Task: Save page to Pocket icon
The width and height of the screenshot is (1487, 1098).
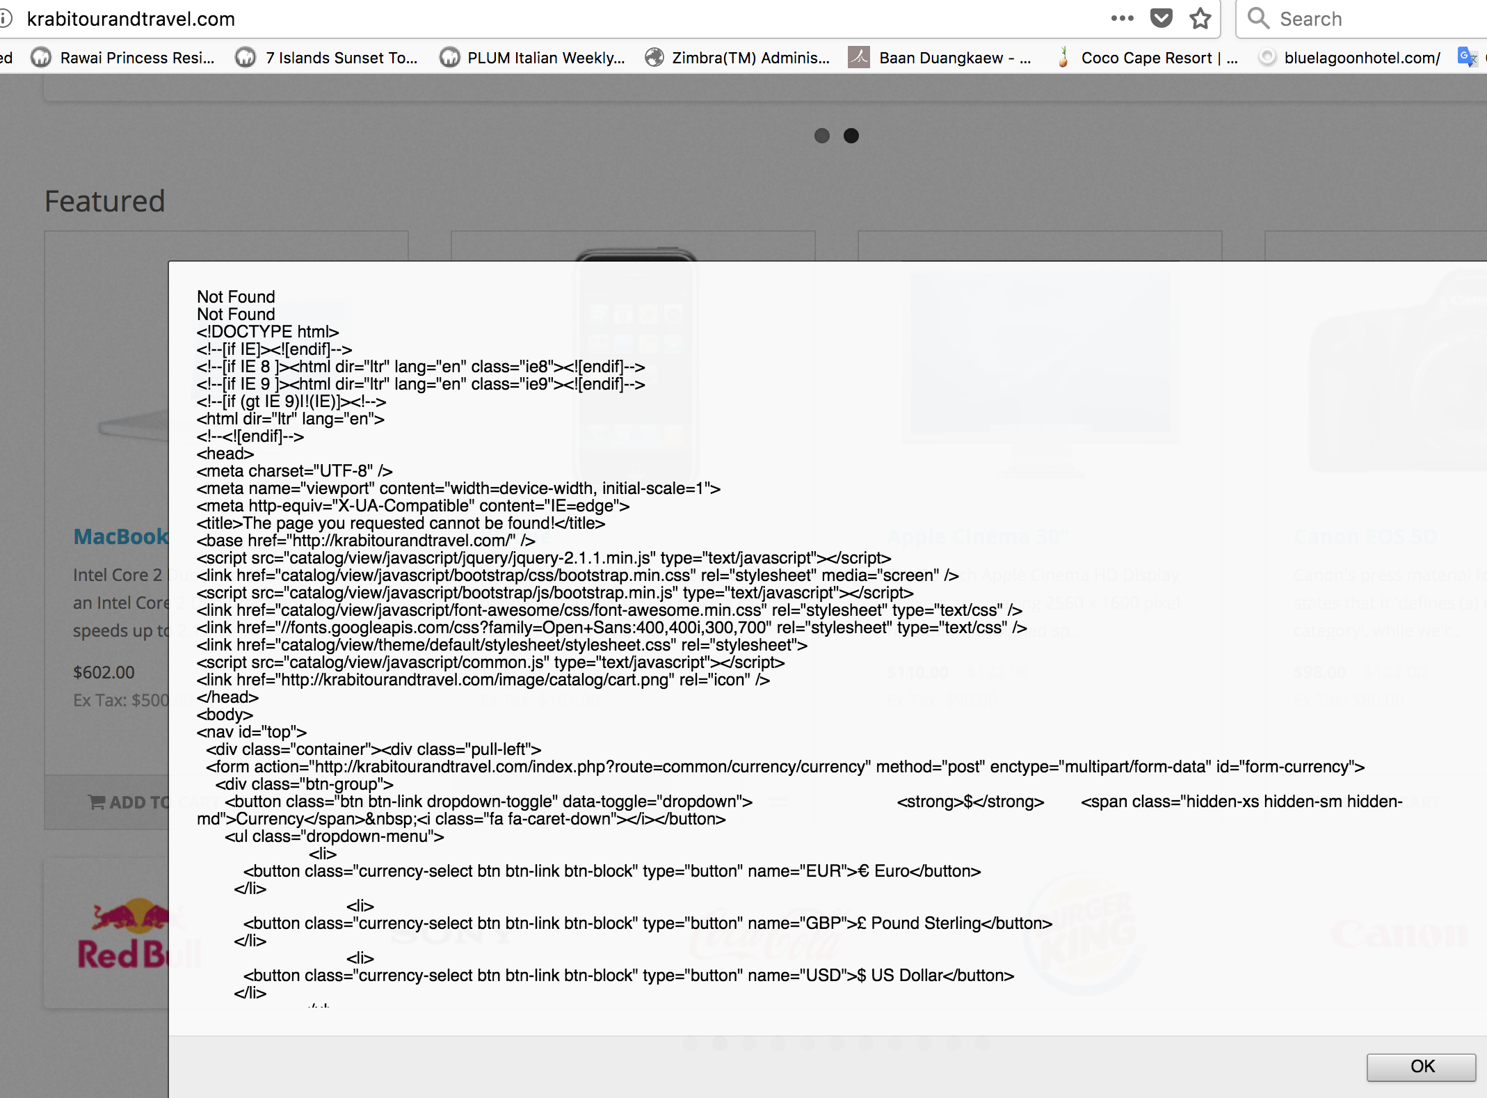Action: click(1162, 19)
